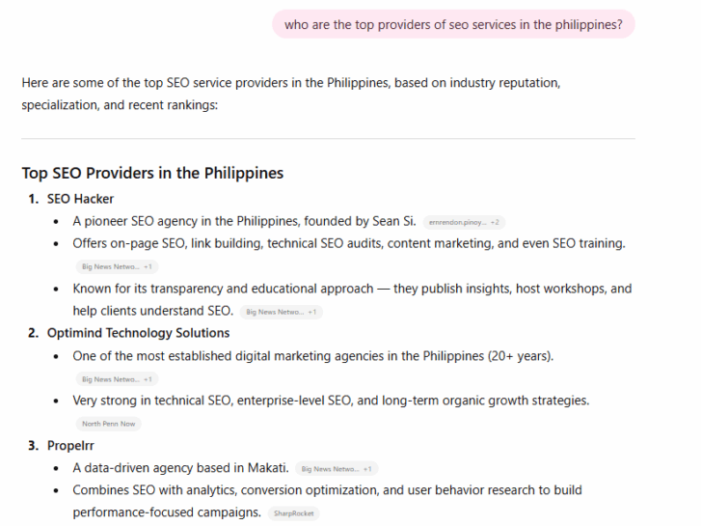Click the 'Top SEO Providers in the Philippines' heading
This screenshot has width=701, height=526.
pyautogui.click(x=152, y=174)
